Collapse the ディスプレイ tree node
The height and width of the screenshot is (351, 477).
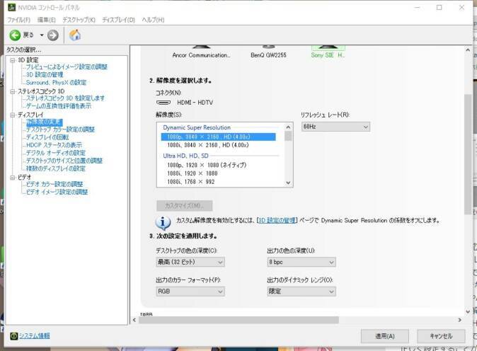pos(13,115)
